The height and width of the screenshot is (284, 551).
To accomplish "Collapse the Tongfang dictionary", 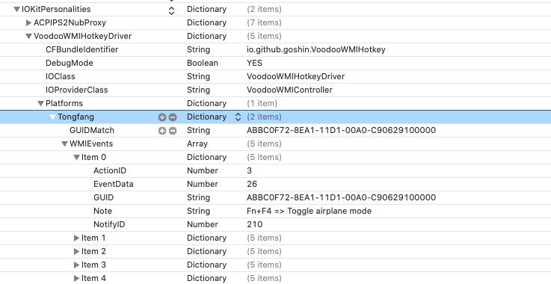I will click(53, 117).
